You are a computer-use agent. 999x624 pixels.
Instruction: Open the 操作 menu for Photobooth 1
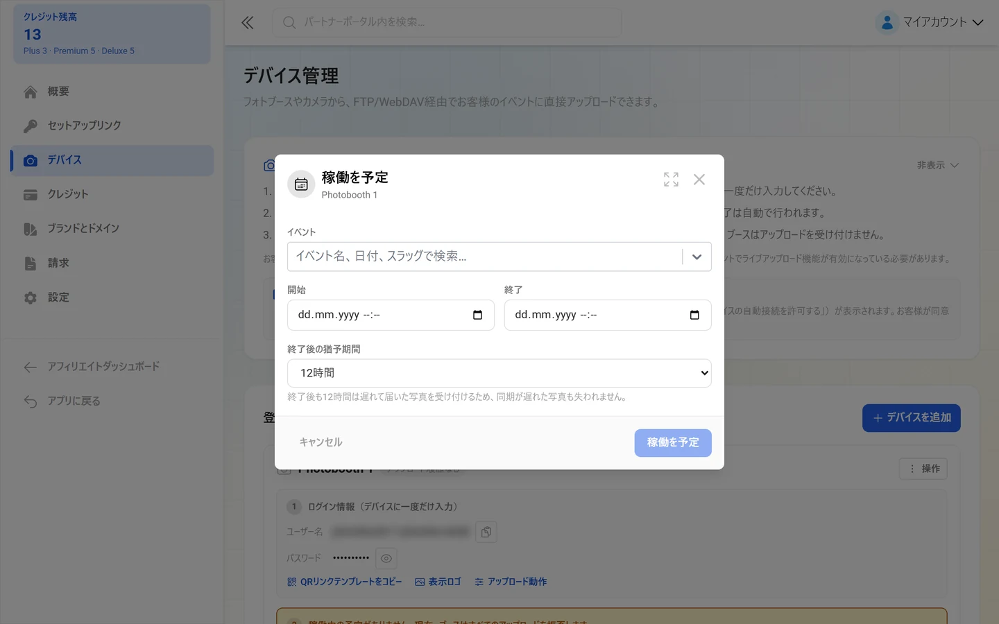coord(923,469)
